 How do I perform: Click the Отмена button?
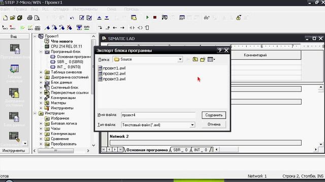pyautogui.click(x=214, y=124)
